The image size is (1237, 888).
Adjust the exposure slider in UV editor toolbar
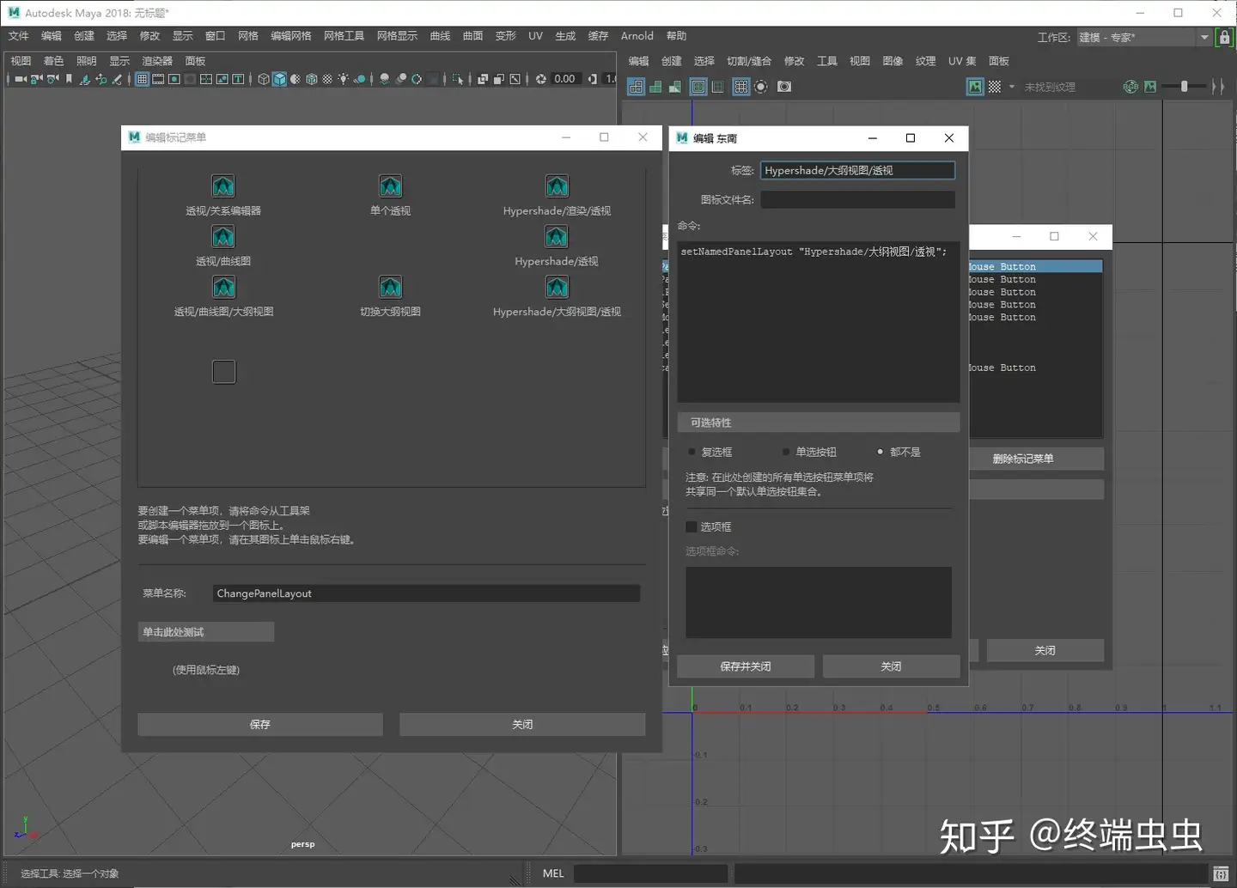pos(1185,87)
